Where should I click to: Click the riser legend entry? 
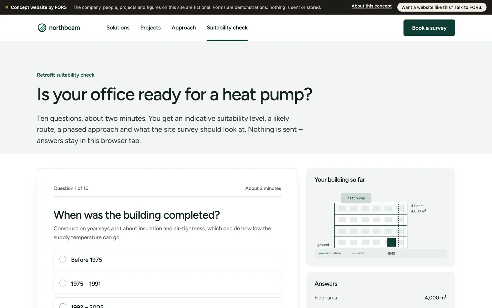[x=358, y=253]
